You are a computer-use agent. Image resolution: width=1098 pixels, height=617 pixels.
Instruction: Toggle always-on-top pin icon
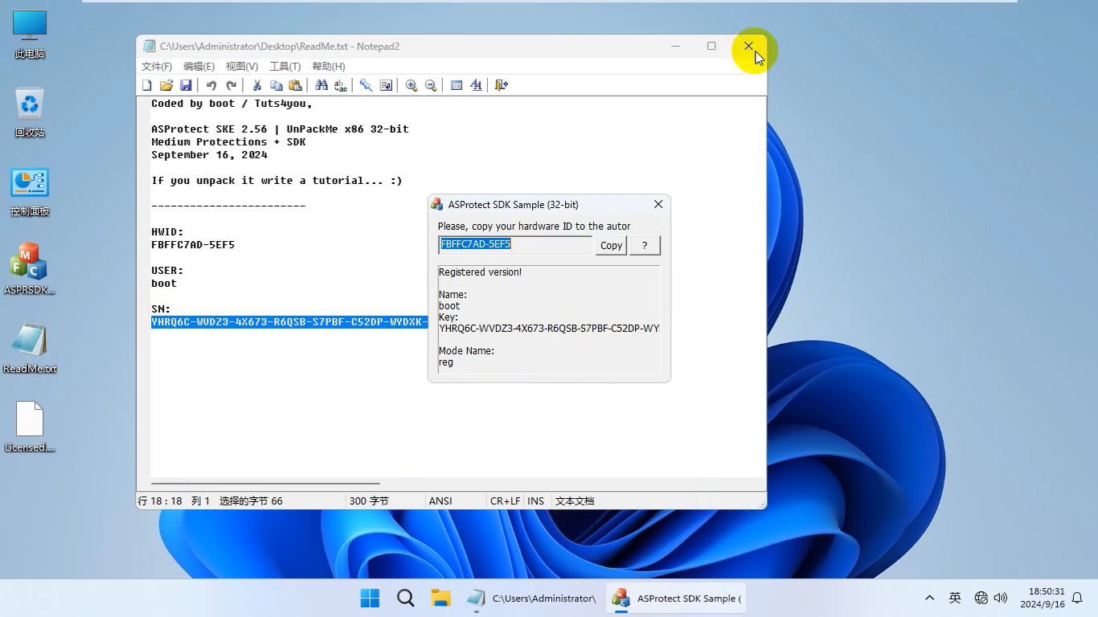(367, 85)
